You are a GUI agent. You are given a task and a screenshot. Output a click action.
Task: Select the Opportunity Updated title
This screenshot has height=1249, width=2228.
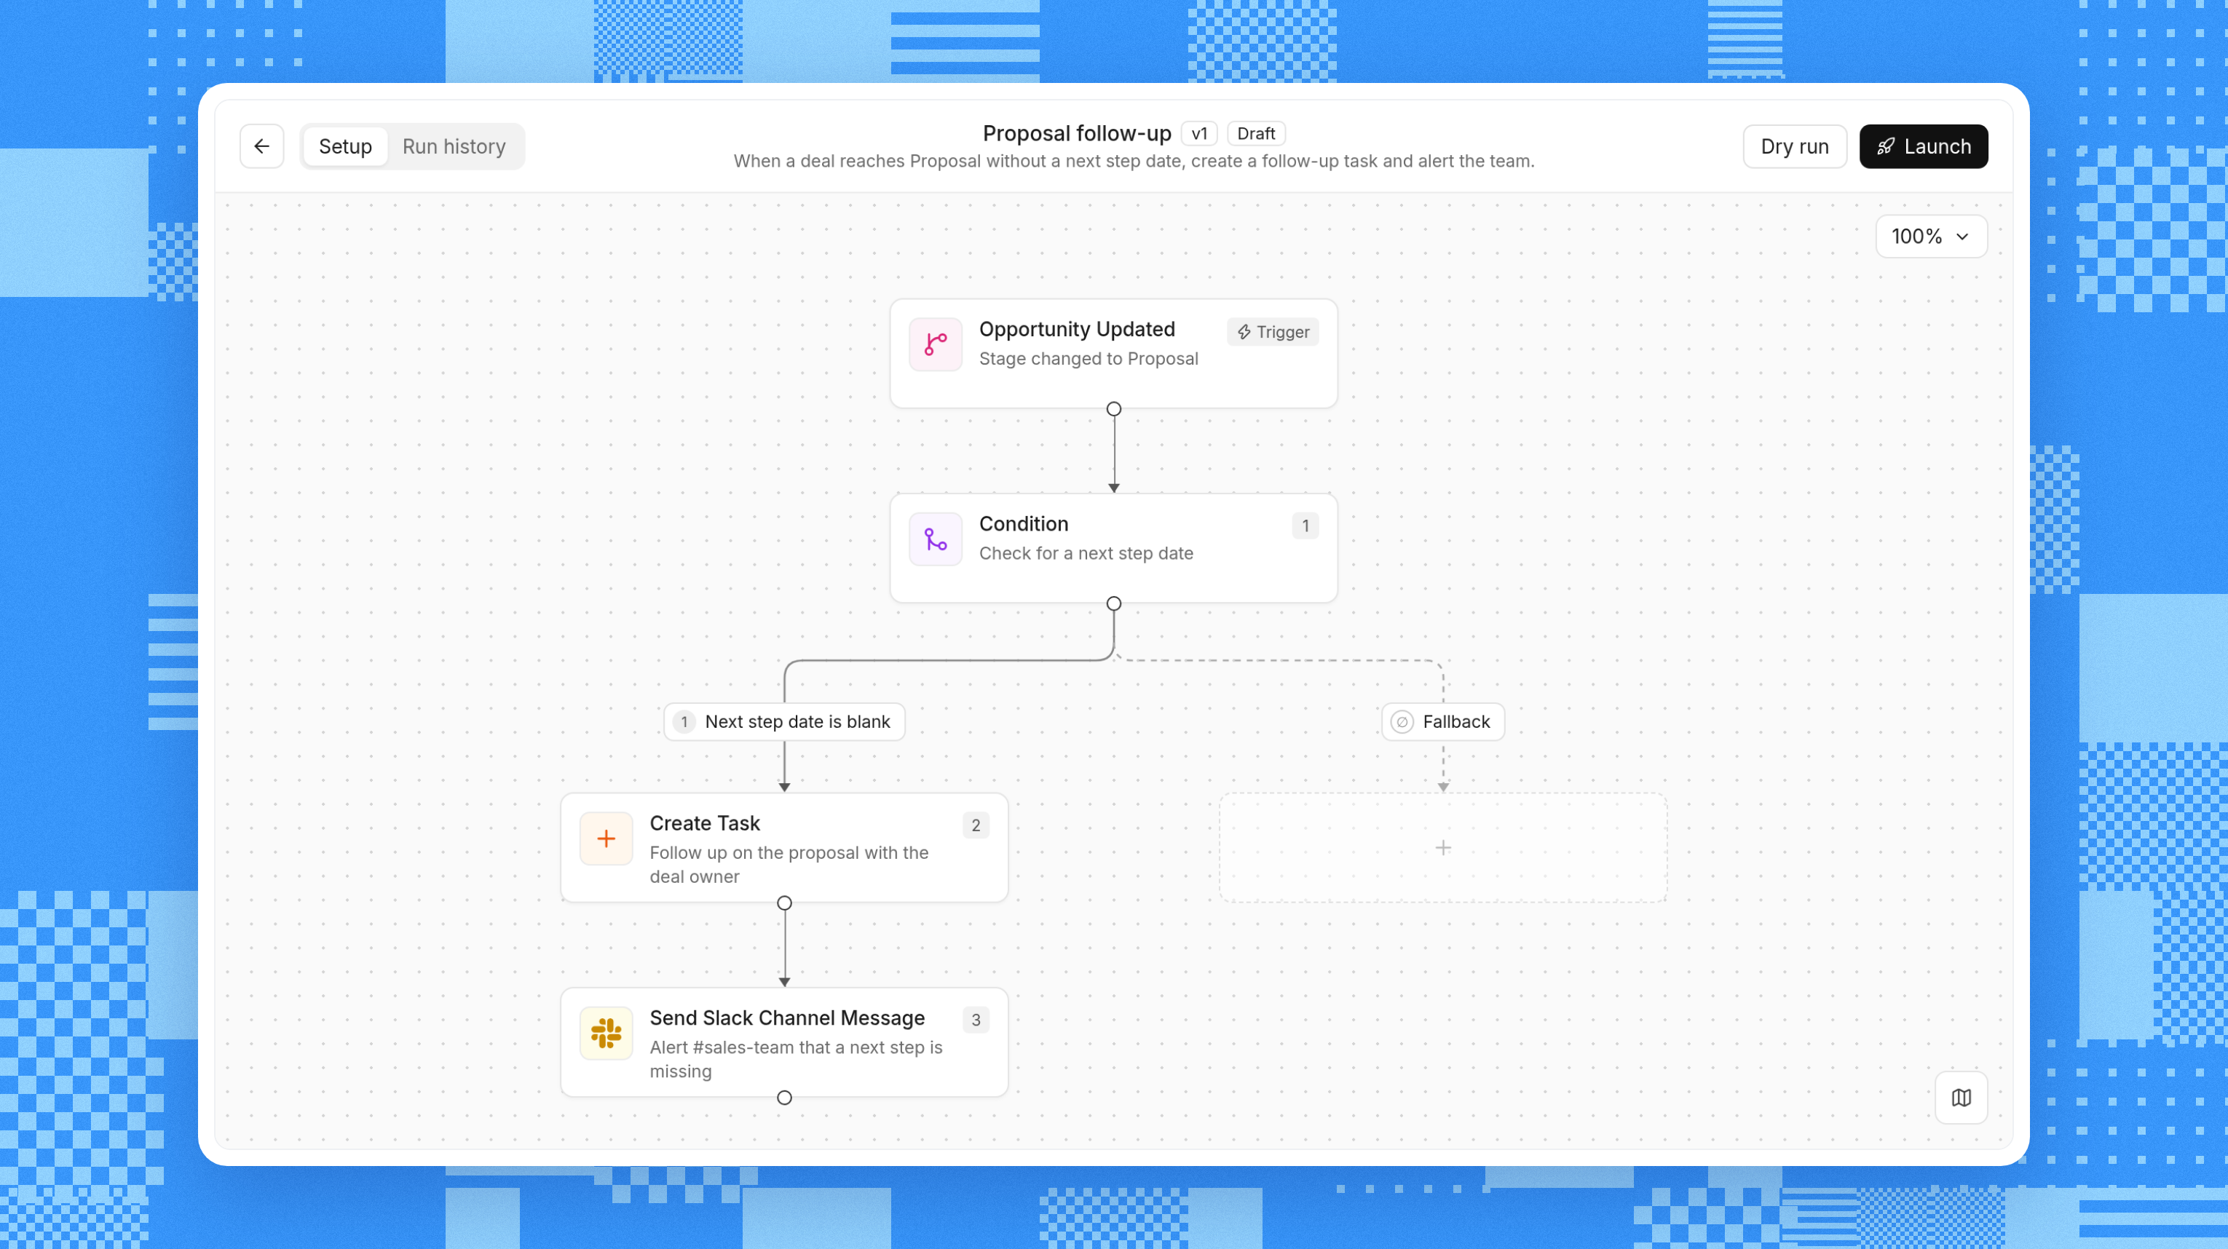click(x=1077, y=329)
